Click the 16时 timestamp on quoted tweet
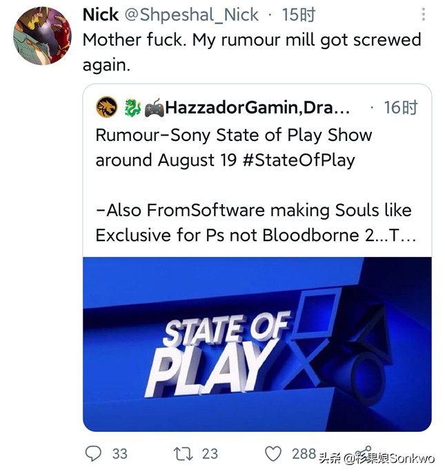The height and width of the screenshot is (474, 445). 402,107
